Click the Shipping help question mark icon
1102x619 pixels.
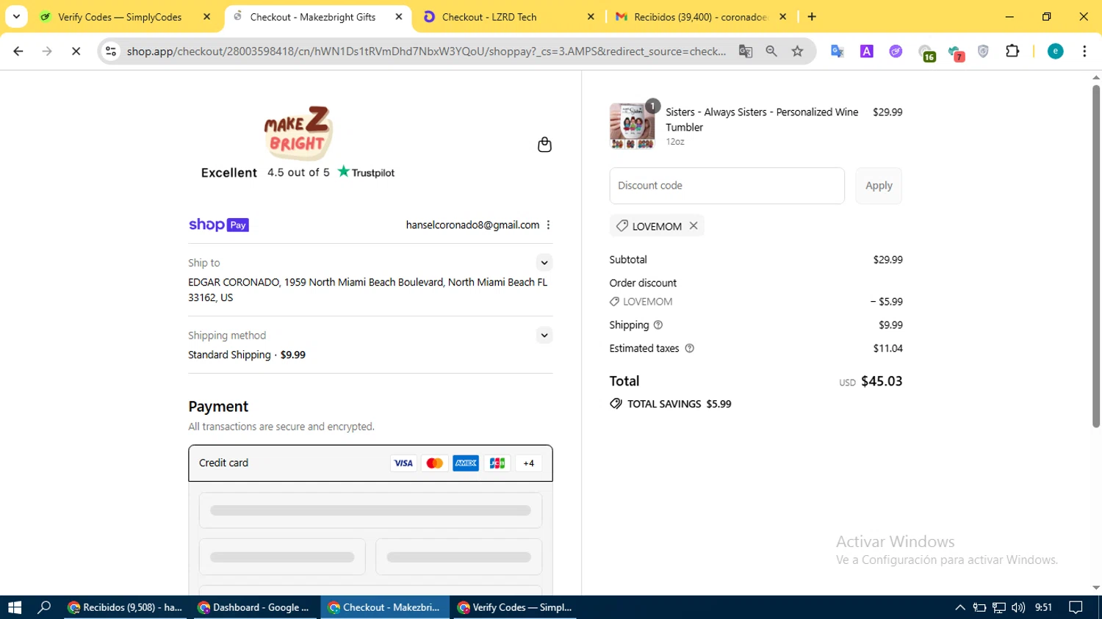tap(658, 325)
